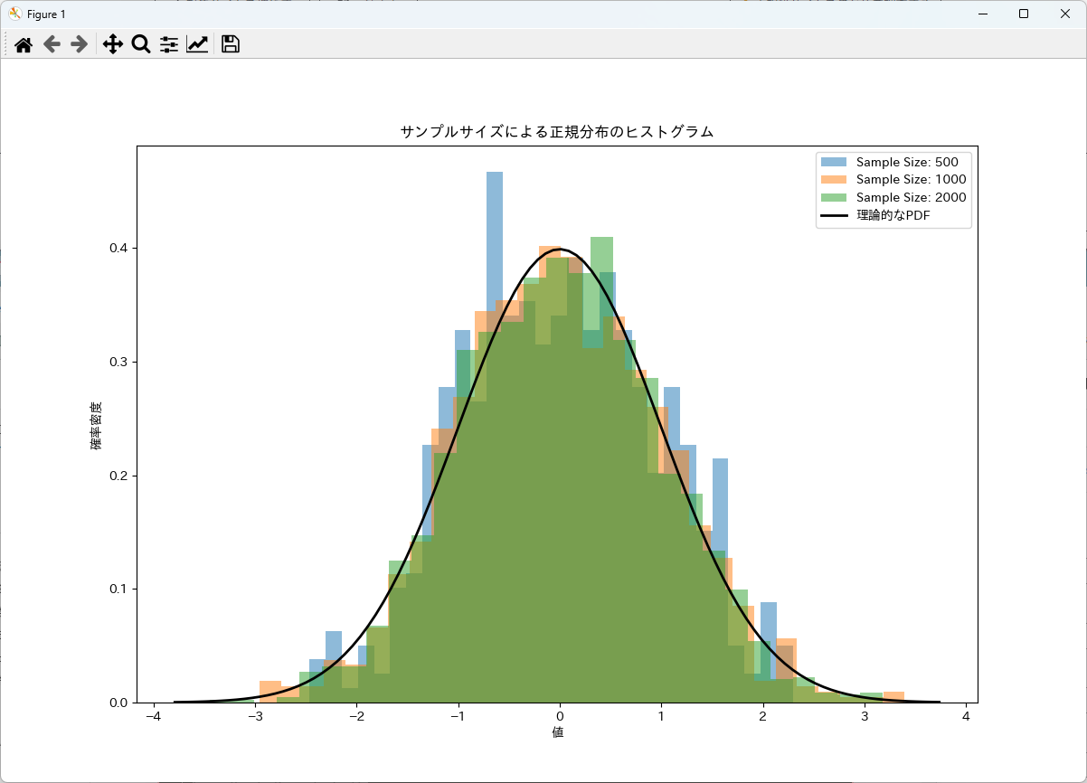This screenshot has width=1087, height=783.
Task: Open the Edit axis and curve parameters icon
Action: pos(197,44)
